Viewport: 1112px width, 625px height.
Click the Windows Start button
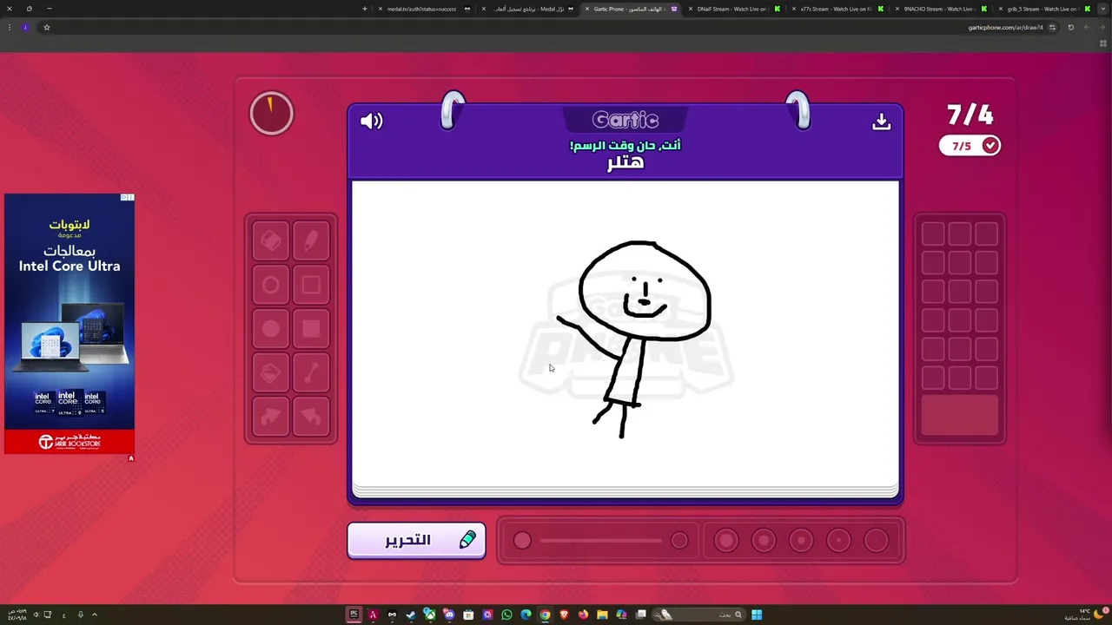(x=757, y=615)
